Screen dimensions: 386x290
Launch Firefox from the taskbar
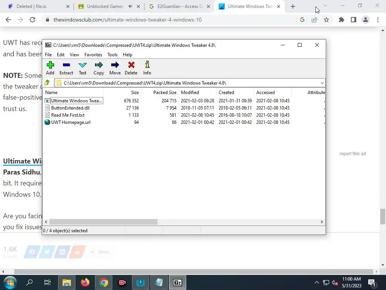click(x=85, y=282)
